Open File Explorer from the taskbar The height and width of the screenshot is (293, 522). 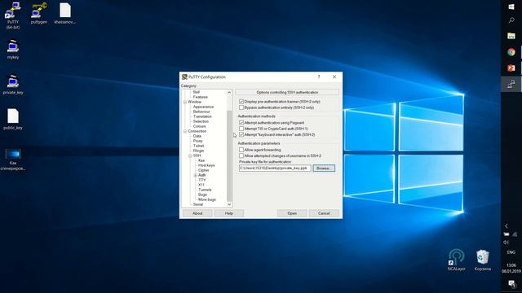511,36
